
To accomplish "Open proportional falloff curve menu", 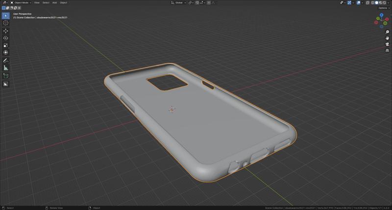I will pos(214,2).
